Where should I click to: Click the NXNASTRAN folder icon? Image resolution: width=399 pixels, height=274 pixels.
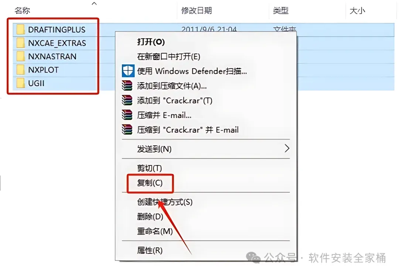pos(21,56)
